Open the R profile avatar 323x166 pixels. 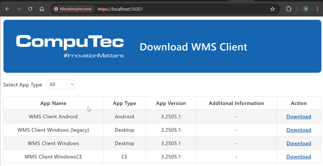click(x=305, y=9)
